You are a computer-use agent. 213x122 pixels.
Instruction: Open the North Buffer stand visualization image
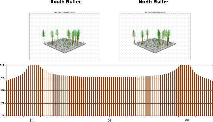point(155,37)
